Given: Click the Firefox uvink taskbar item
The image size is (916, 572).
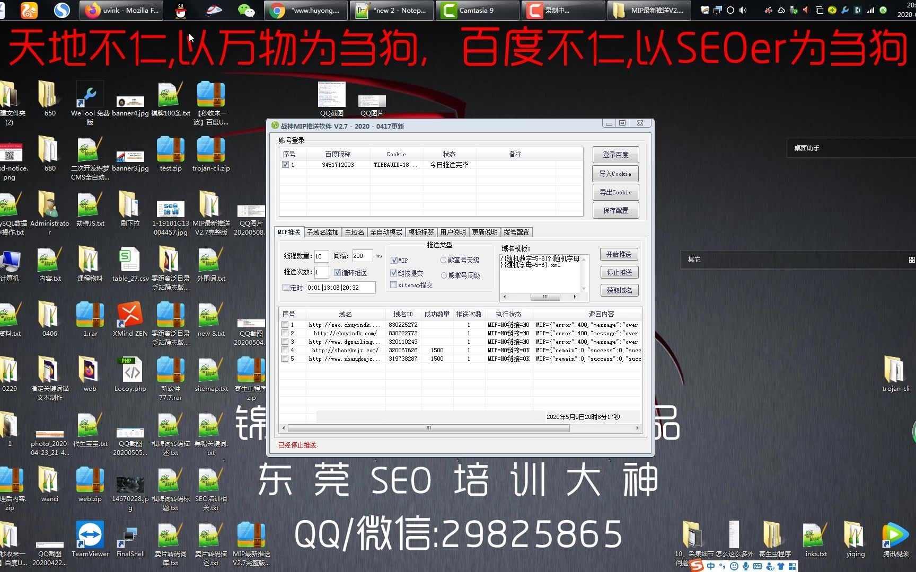Looking at the screenshot, I should 121,10.
